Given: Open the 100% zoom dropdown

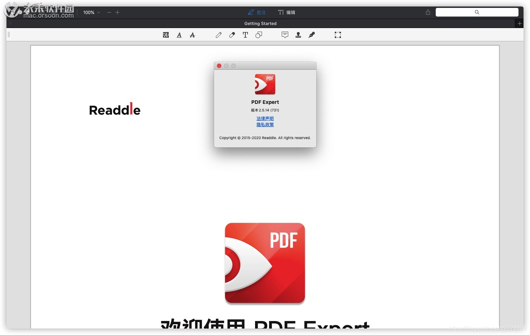Looking at the screenshot, I should coord(92,12).
